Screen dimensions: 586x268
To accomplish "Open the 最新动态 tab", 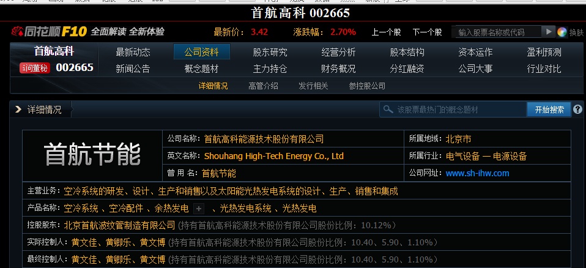I will pos(133,52).
